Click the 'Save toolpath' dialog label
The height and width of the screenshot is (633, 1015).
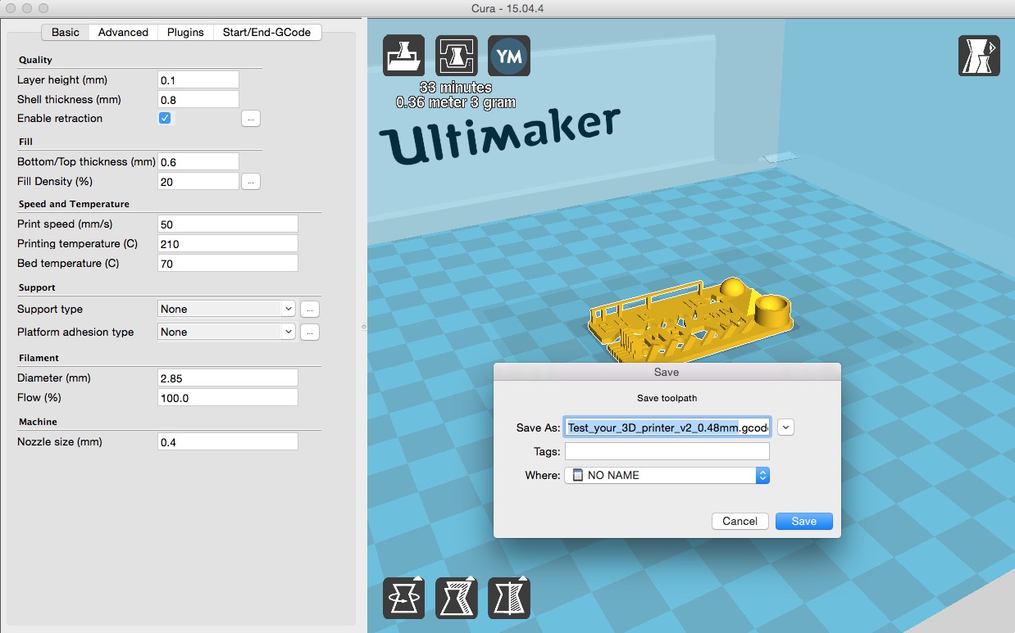pos(667,398)
